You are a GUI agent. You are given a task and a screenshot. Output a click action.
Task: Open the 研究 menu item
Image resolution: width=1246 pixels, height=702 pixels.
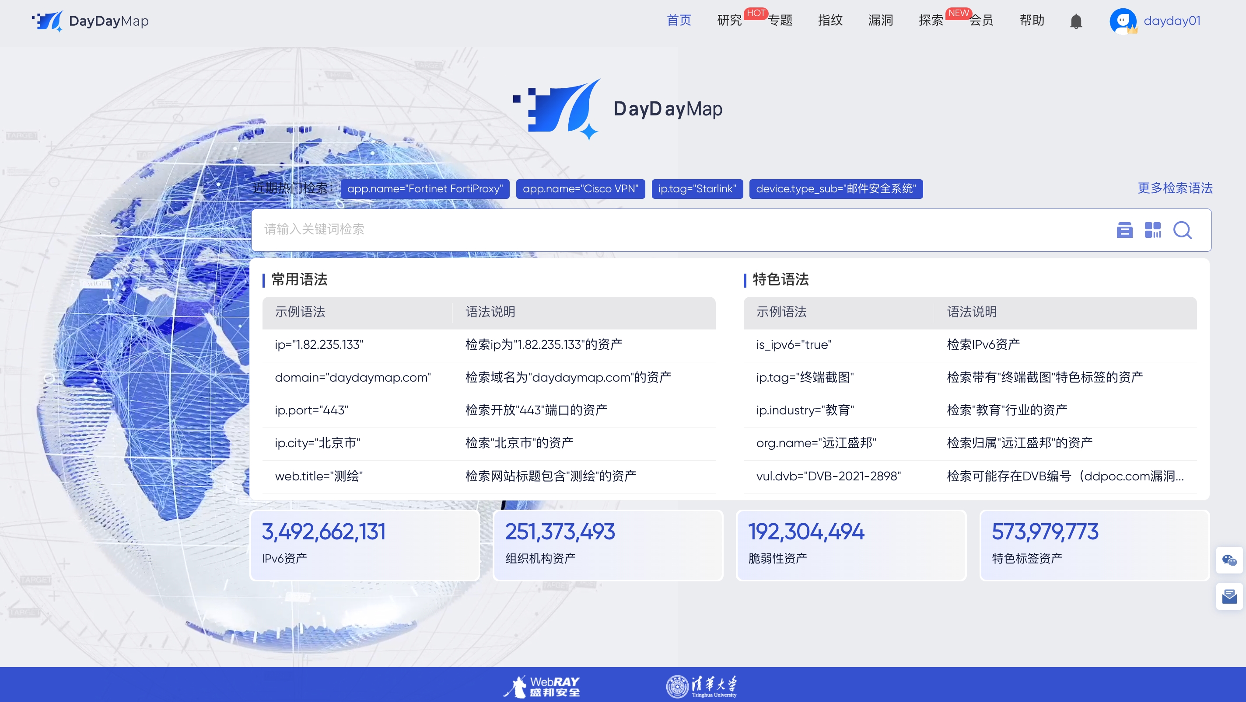click(x=729, y=20)
